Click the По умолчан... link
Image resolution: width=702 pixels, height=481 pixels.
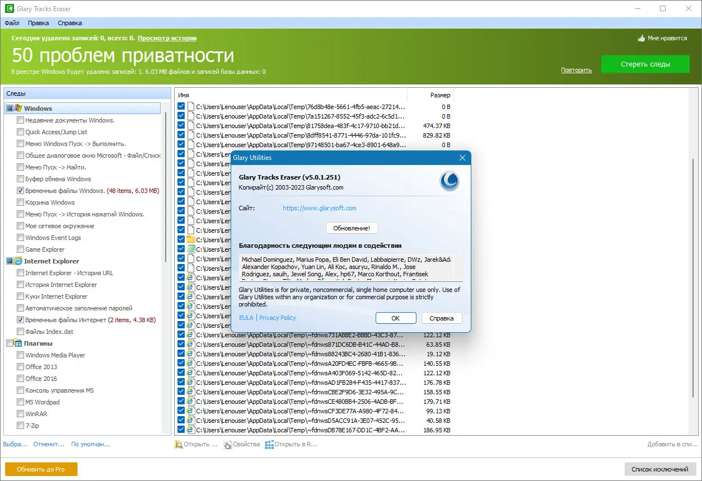(91, 444)
